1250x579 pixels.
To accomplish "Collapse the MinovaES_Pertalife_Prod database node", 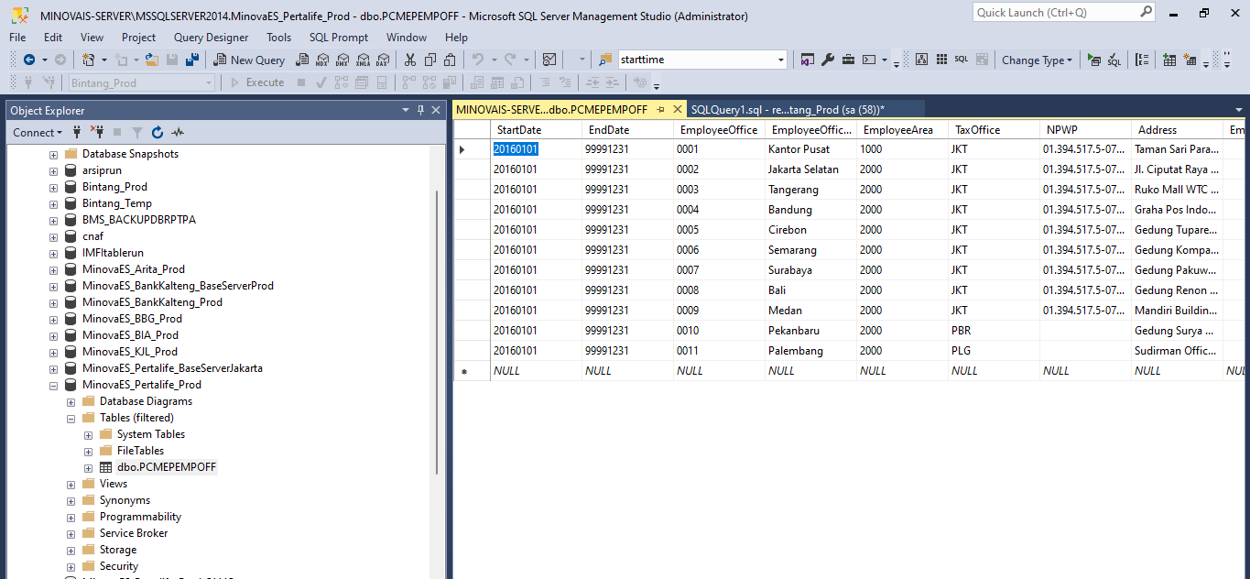I will [53, 385].
